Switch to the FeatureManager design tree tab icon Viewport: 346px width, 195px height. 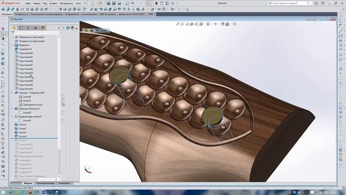[14, 28]
